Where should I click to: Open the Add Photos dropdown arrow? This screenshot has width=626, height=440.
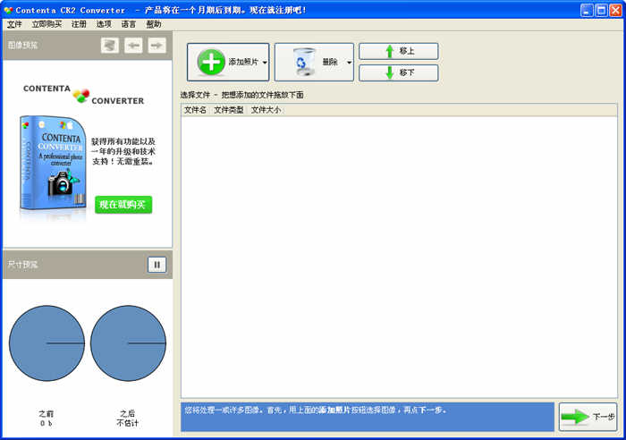[265, 63]
